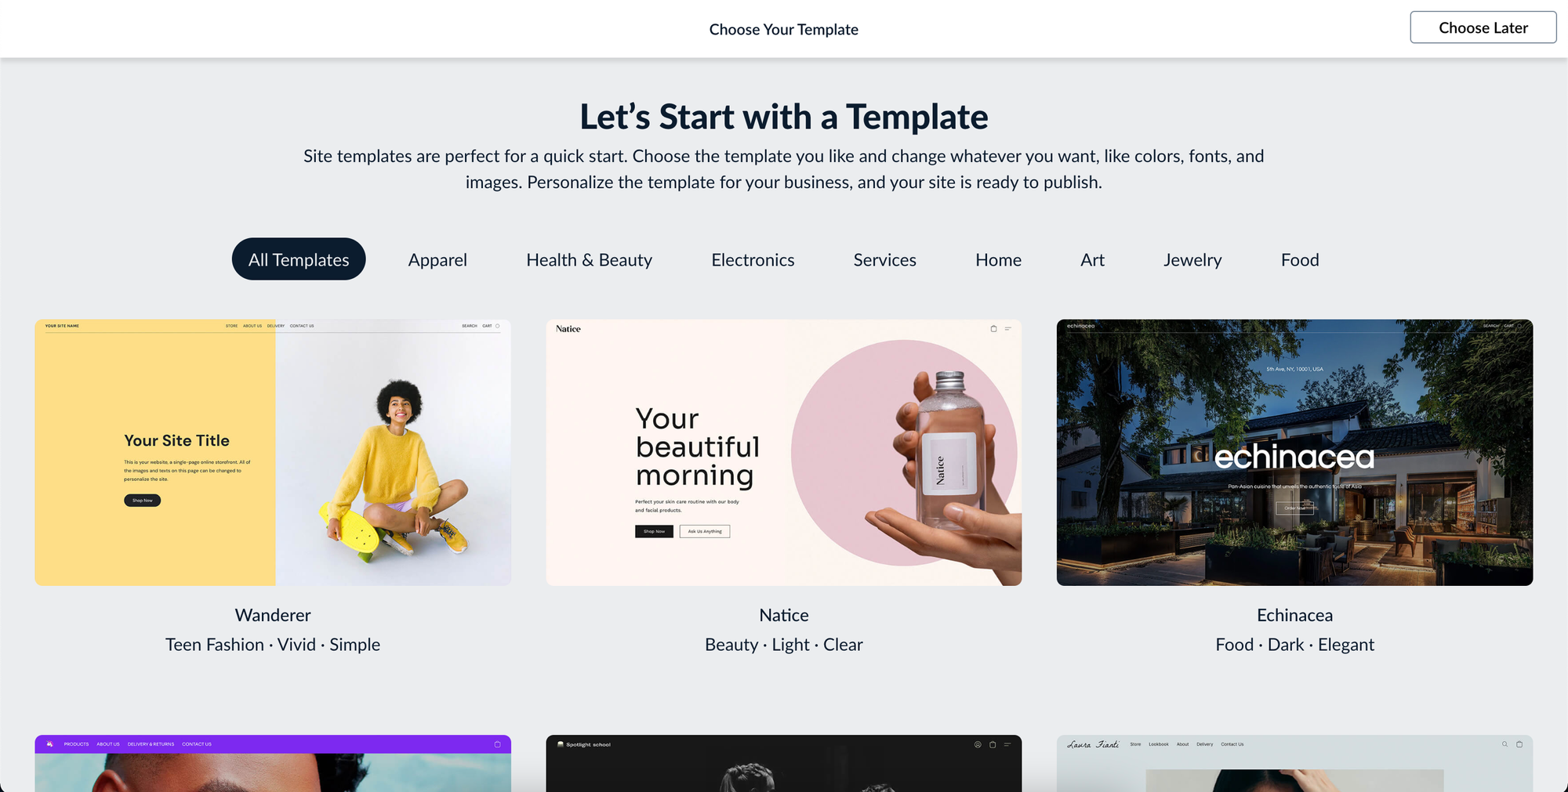Open the Spotlight school template preview
This screenshot has width=1568, height=792.
pos(784,763)
